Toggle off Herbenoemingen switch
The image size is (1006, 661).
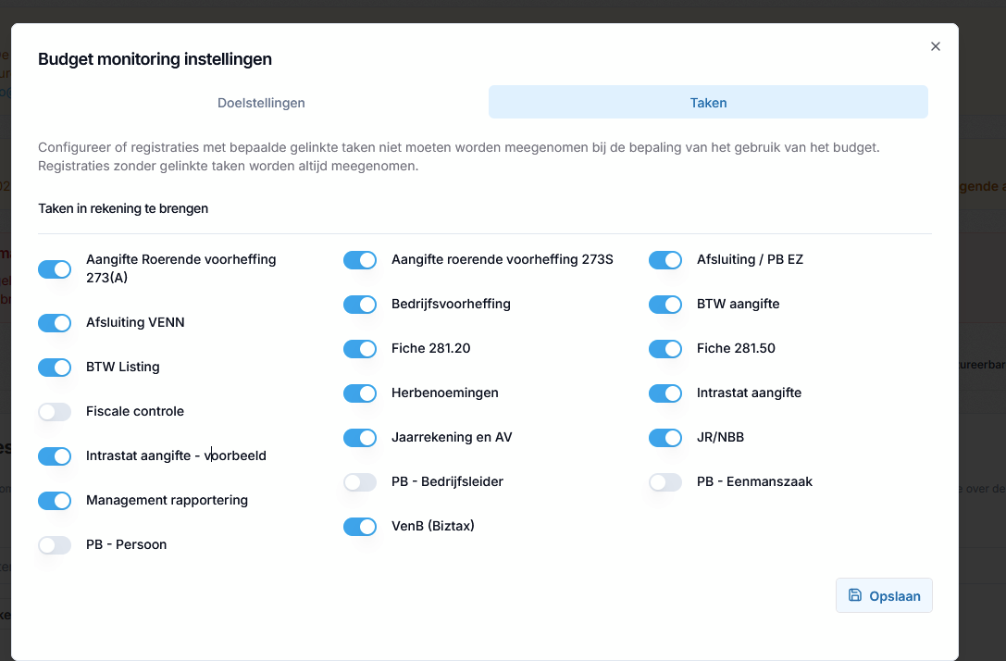360,393
